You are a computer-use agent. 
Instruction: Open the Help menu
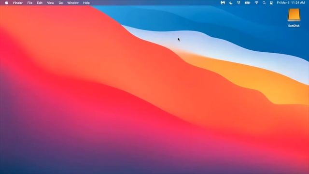[86, 3]
